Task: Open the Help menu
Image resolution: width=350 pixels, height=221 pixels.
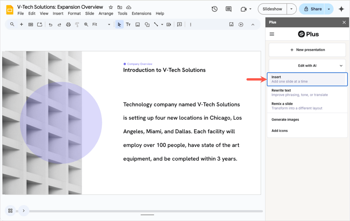Action: (160, 13)
